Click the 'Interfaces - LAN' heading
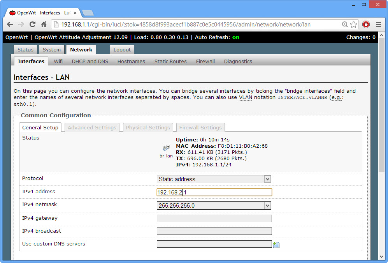Viewport: 388px width, 263px height. (x=42, y=77)
